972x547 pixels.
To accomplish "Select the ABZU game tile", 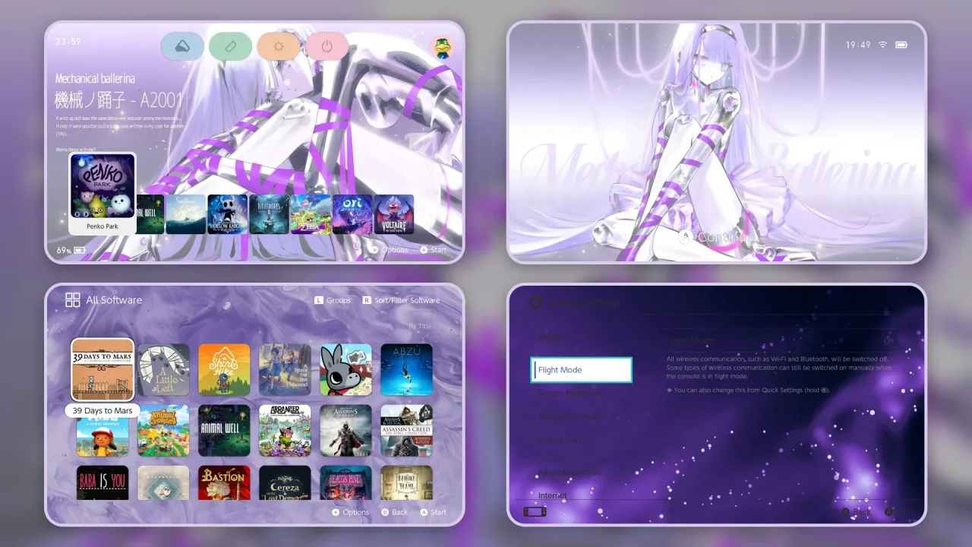I will tap(406, 370).
